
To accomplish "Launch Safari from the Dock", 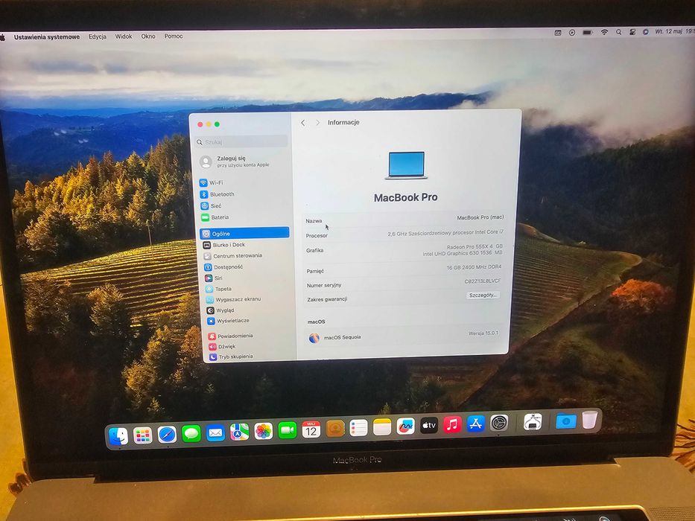I will point(167,435).
